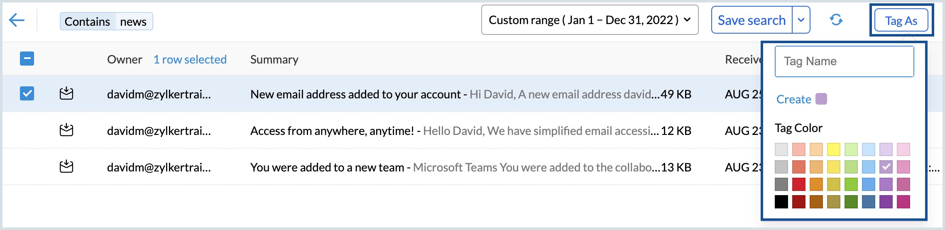Click the "Contains news" search filter chip
This screenshot has width=945, height=230.
tap(106, 22)
